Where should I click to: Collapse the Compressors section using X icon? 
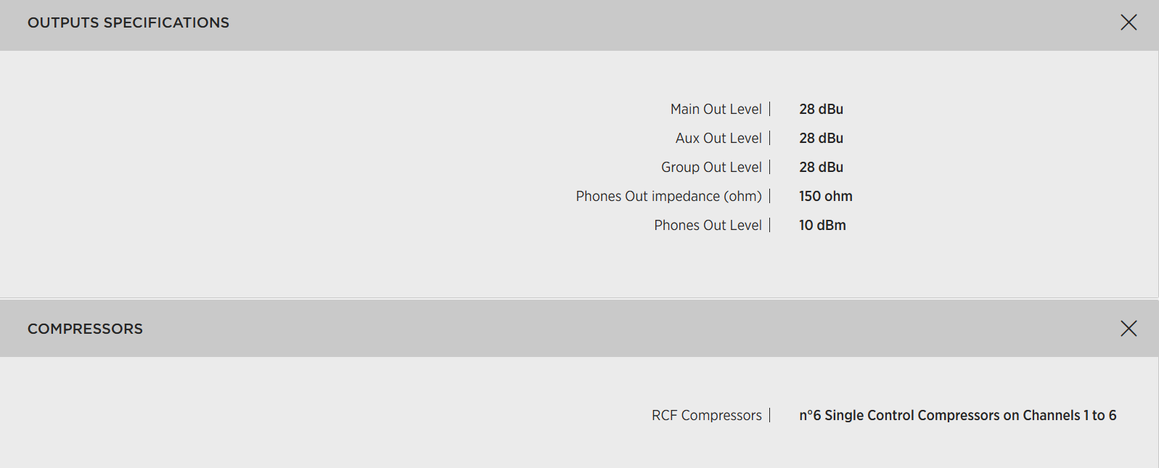[1129, 329]
